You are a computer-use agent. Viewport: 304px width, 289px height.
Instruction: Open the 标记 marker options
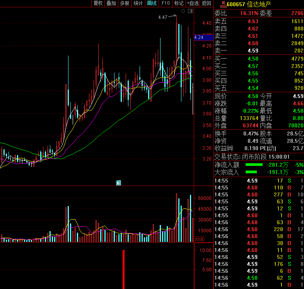(179, 3)
